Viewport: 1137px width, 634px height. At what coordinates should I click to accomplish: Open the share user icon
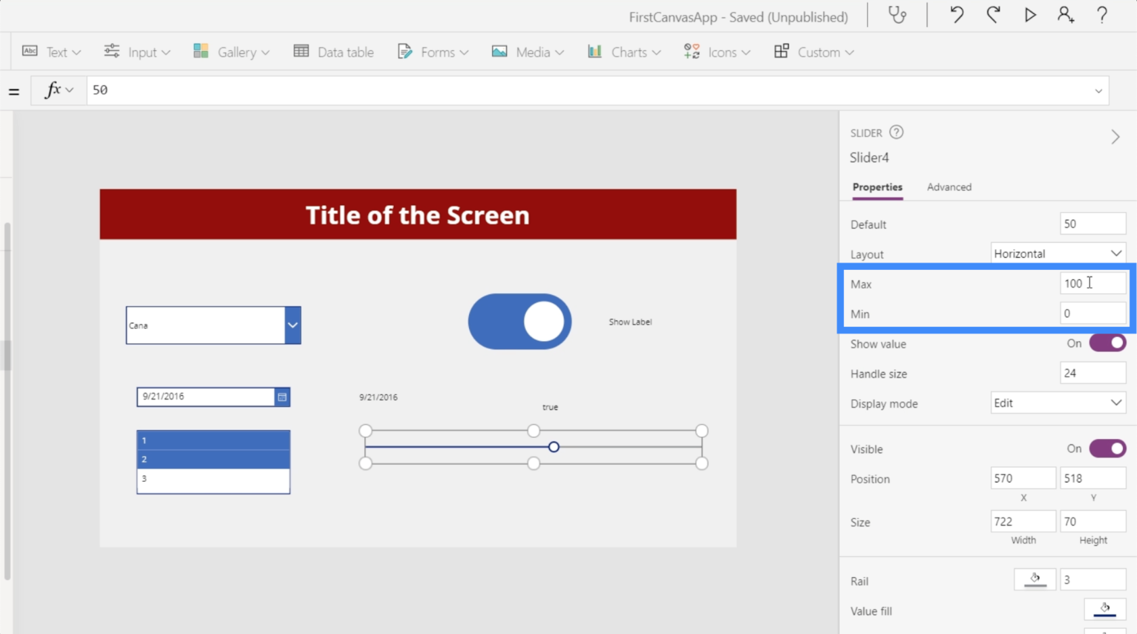coord(1066,15)
